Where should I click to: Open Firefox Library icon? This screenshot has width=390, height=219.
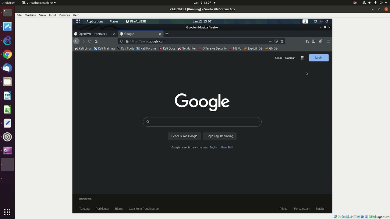[307, 41]
